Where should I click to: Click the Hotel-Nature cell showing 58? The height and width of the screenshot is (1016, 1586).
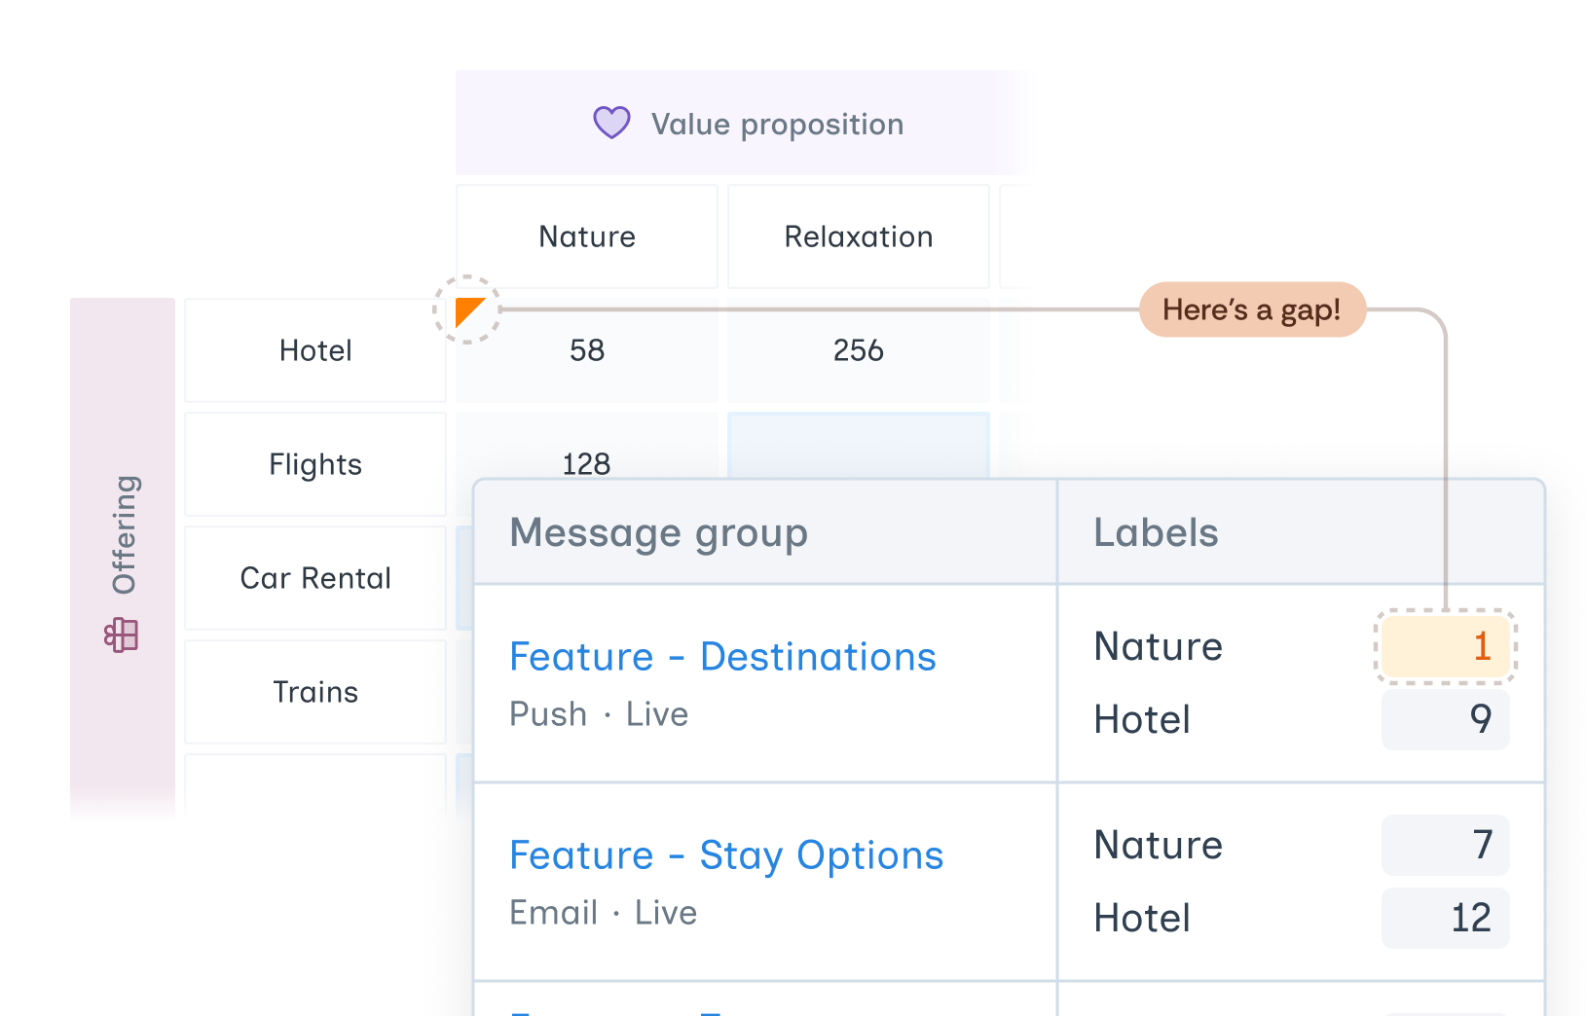pyautogui.click(x=586, y=350)
